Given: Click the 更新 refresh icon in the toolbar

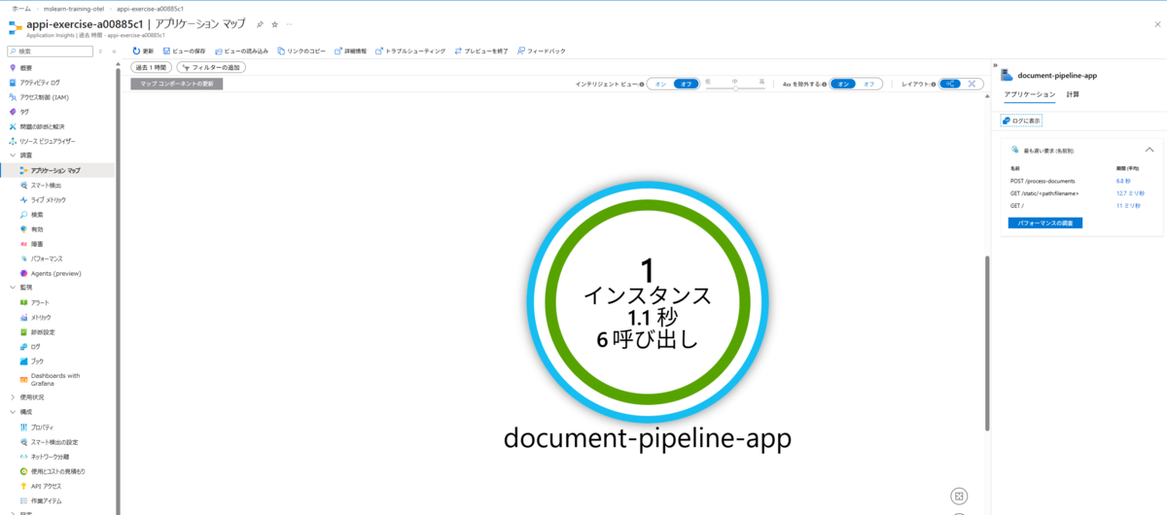Looking at the screenshot, I should click(x=137, y=51).
